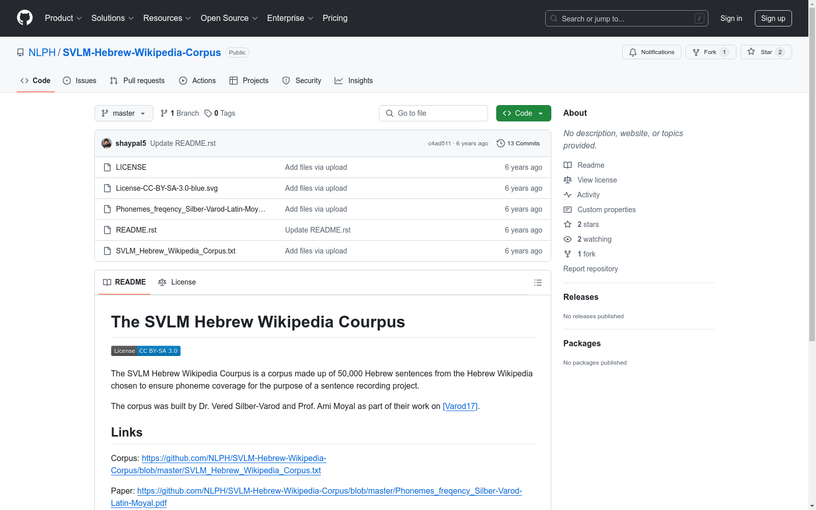Open the Releases heading link
This screenshot has height=510, width=816.
[581, 297]
